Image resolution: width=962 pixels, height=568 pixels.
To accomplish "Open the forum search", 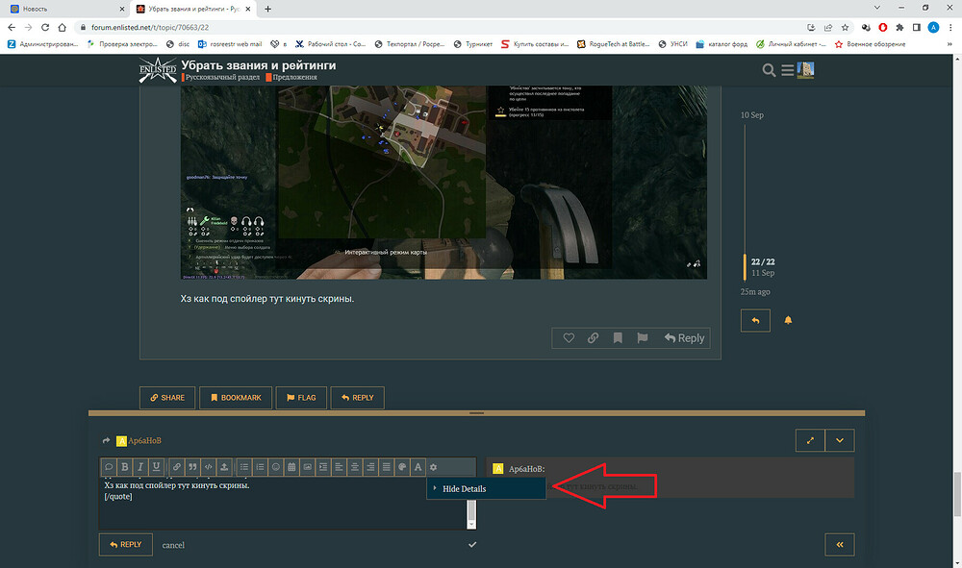I will point(769,70).
